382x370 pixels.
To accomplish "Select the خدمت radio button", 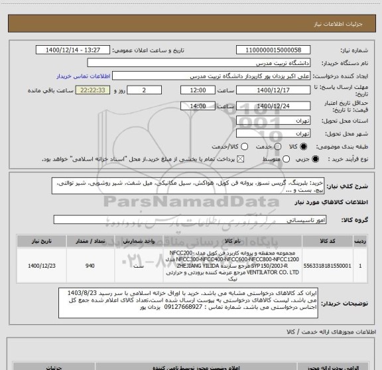I will pos(278,146).
